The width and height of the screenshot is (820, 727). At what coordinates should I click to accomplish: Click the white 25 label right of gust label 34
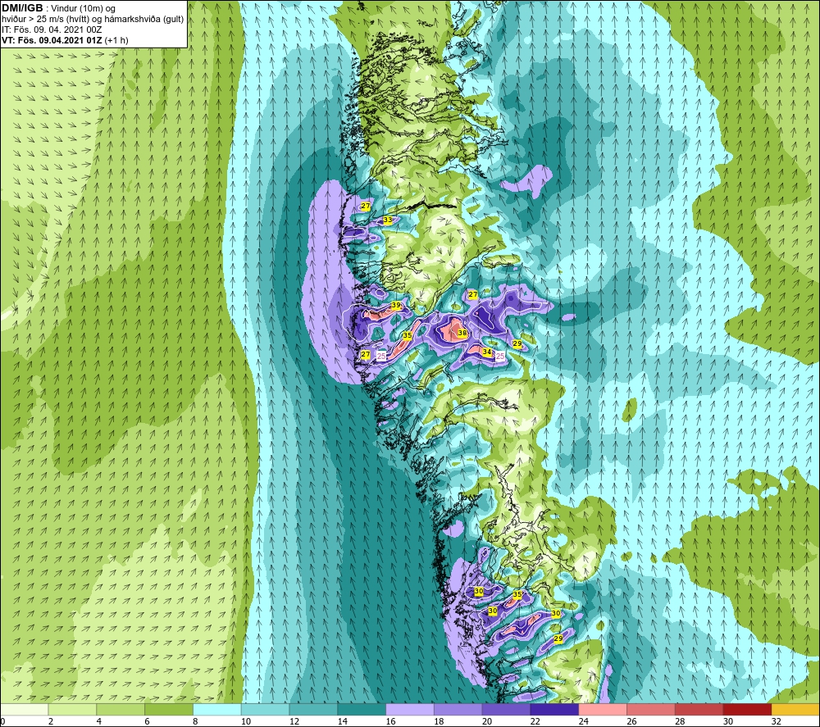[500, 356]
